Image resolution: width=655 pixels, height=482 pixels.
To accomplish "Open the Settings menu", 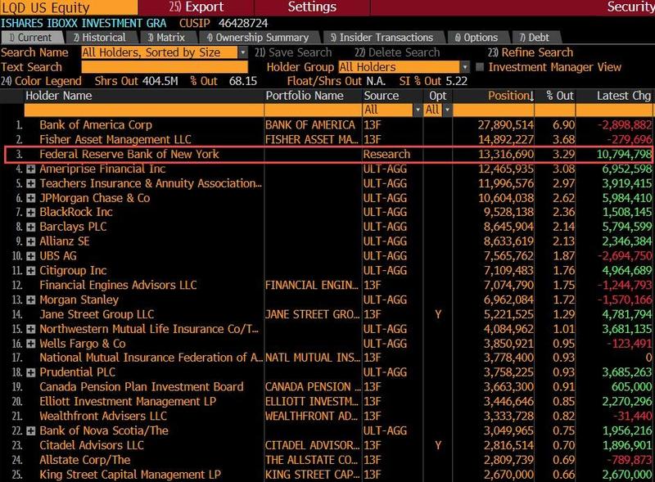I will pyautogui.click(x=312, y=7).
